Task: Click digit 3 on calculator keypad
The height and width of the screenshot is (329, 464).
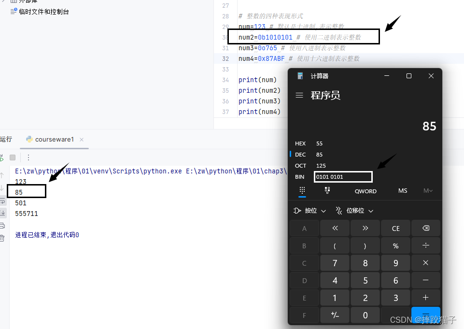Action: [395, 298]
